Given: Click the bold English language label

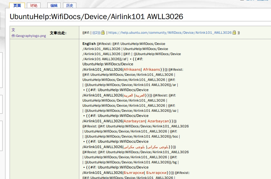Looking at the screenshot, I should 89,44.
